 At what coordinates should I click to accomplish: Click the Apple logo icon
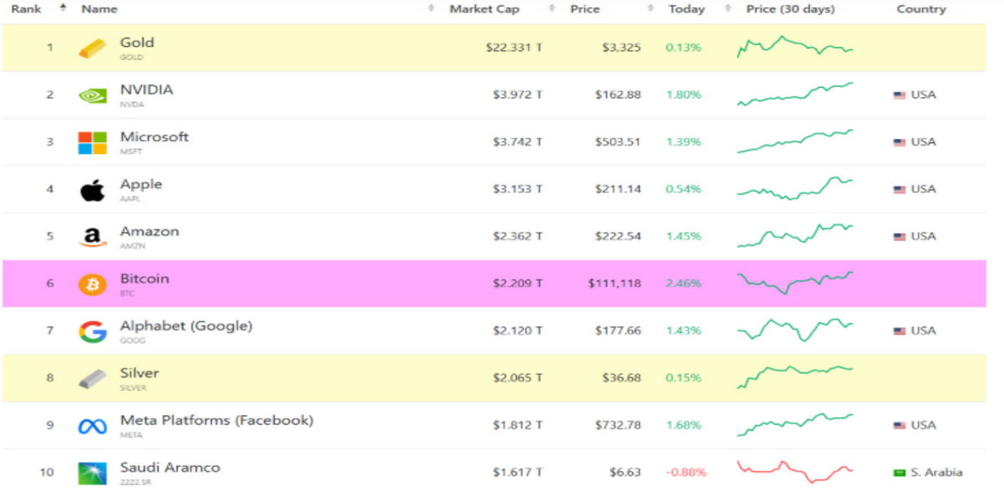coord(93,190)
